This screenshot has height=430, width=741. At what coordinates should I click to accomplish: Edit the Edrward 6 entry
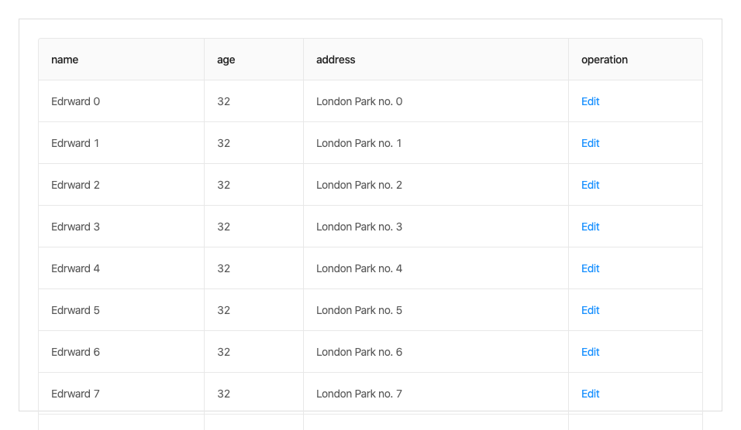[590, 352]
